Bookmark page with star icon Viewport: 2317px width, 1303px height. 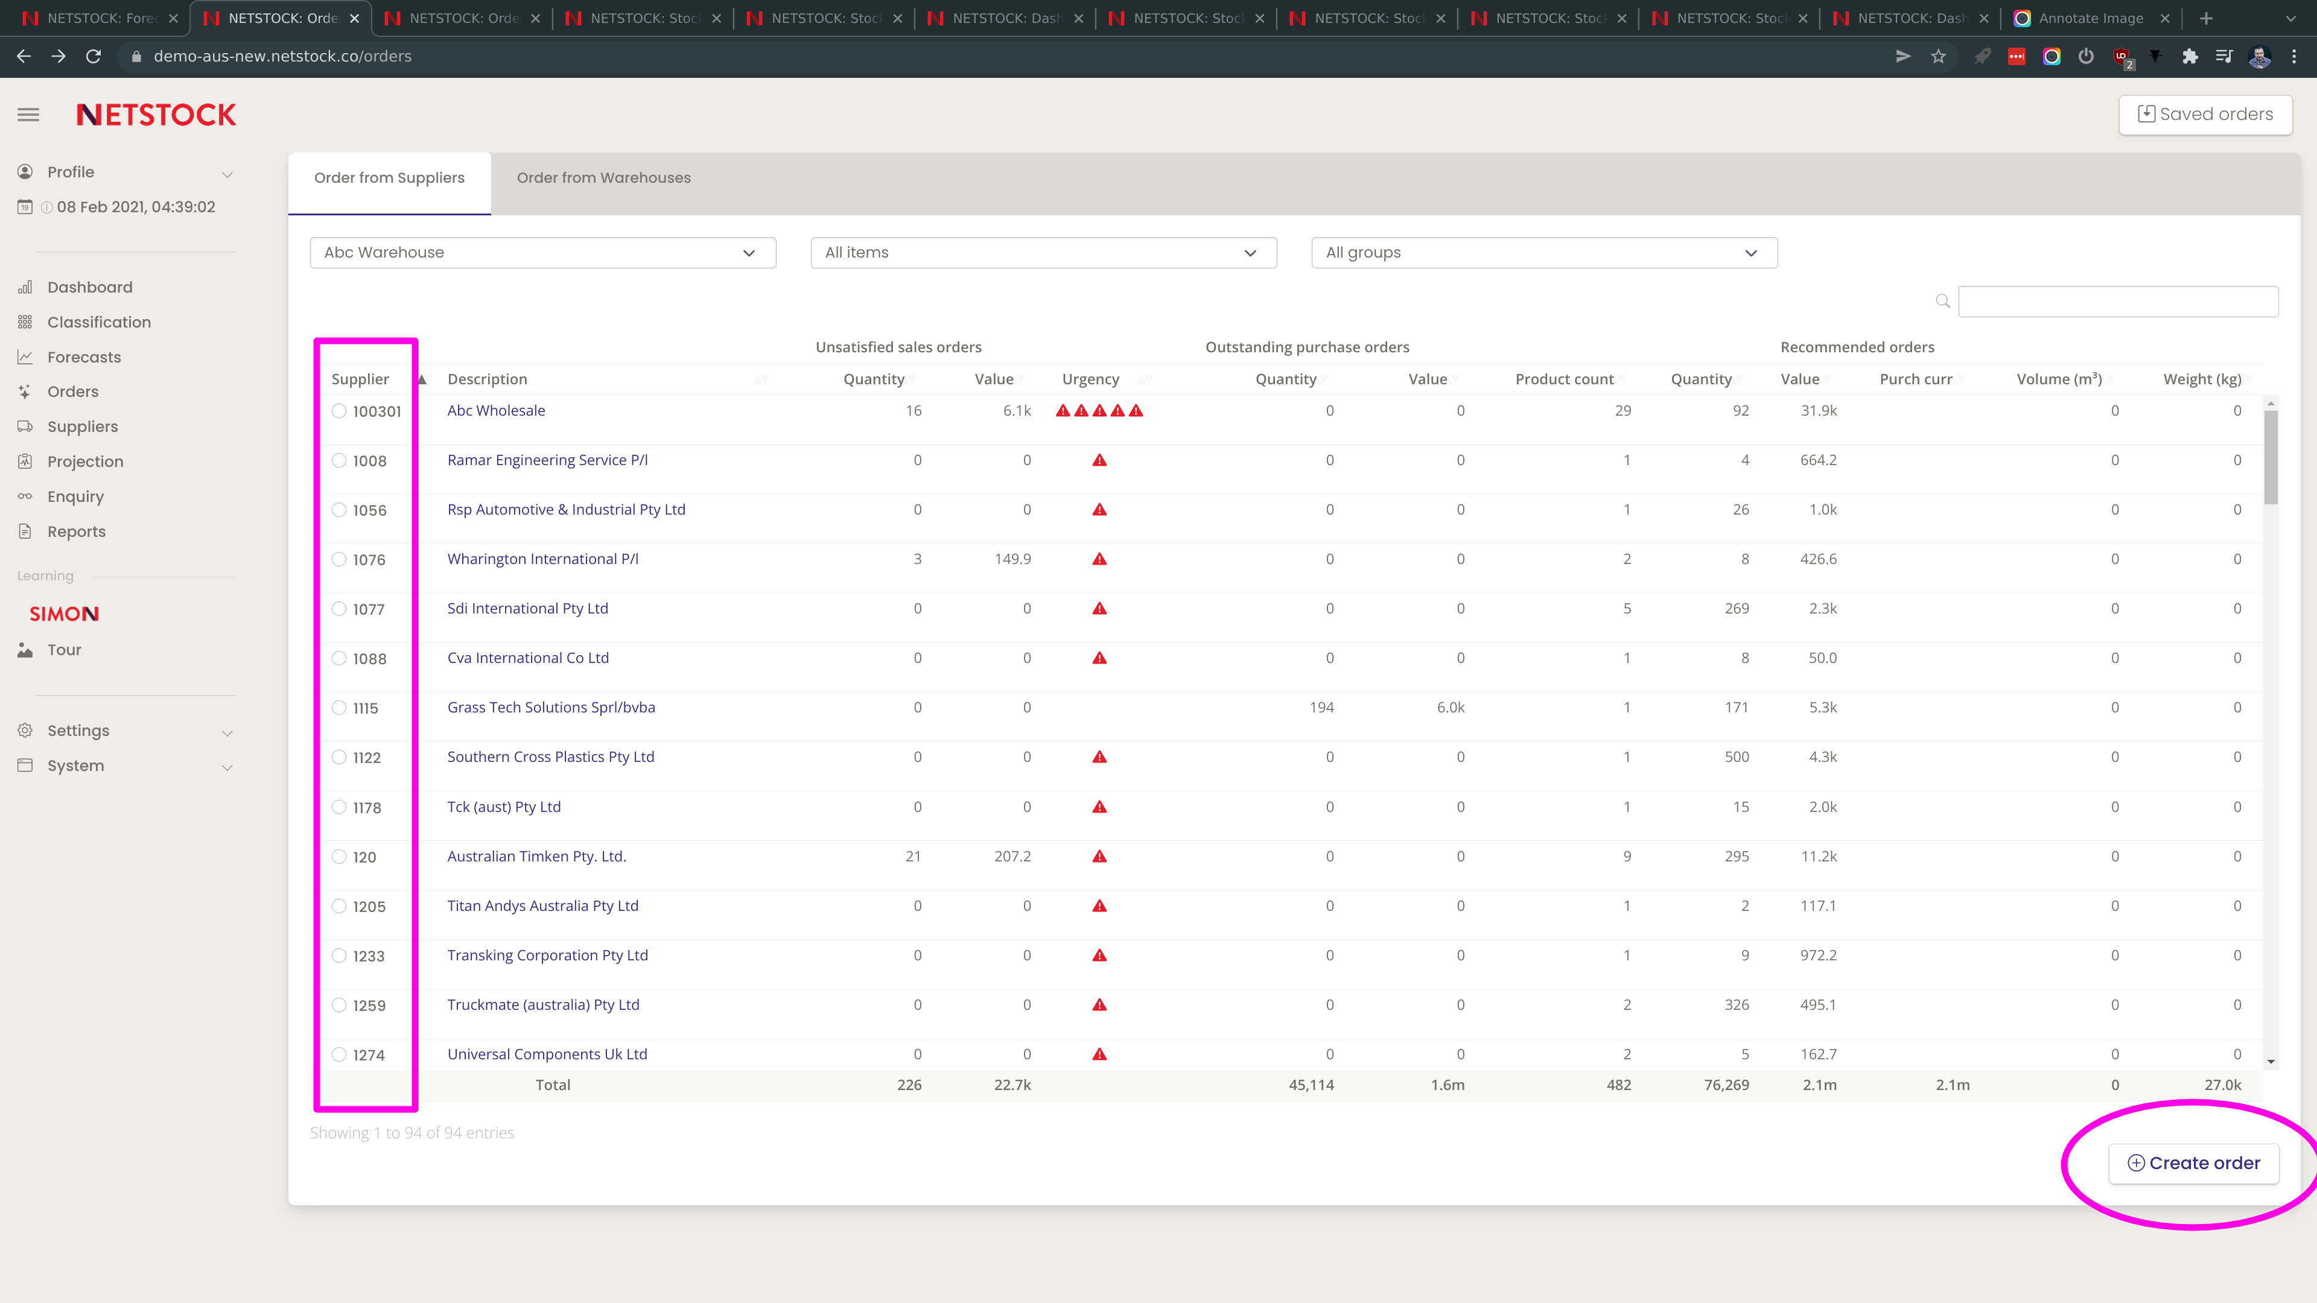coord(1938,57)
